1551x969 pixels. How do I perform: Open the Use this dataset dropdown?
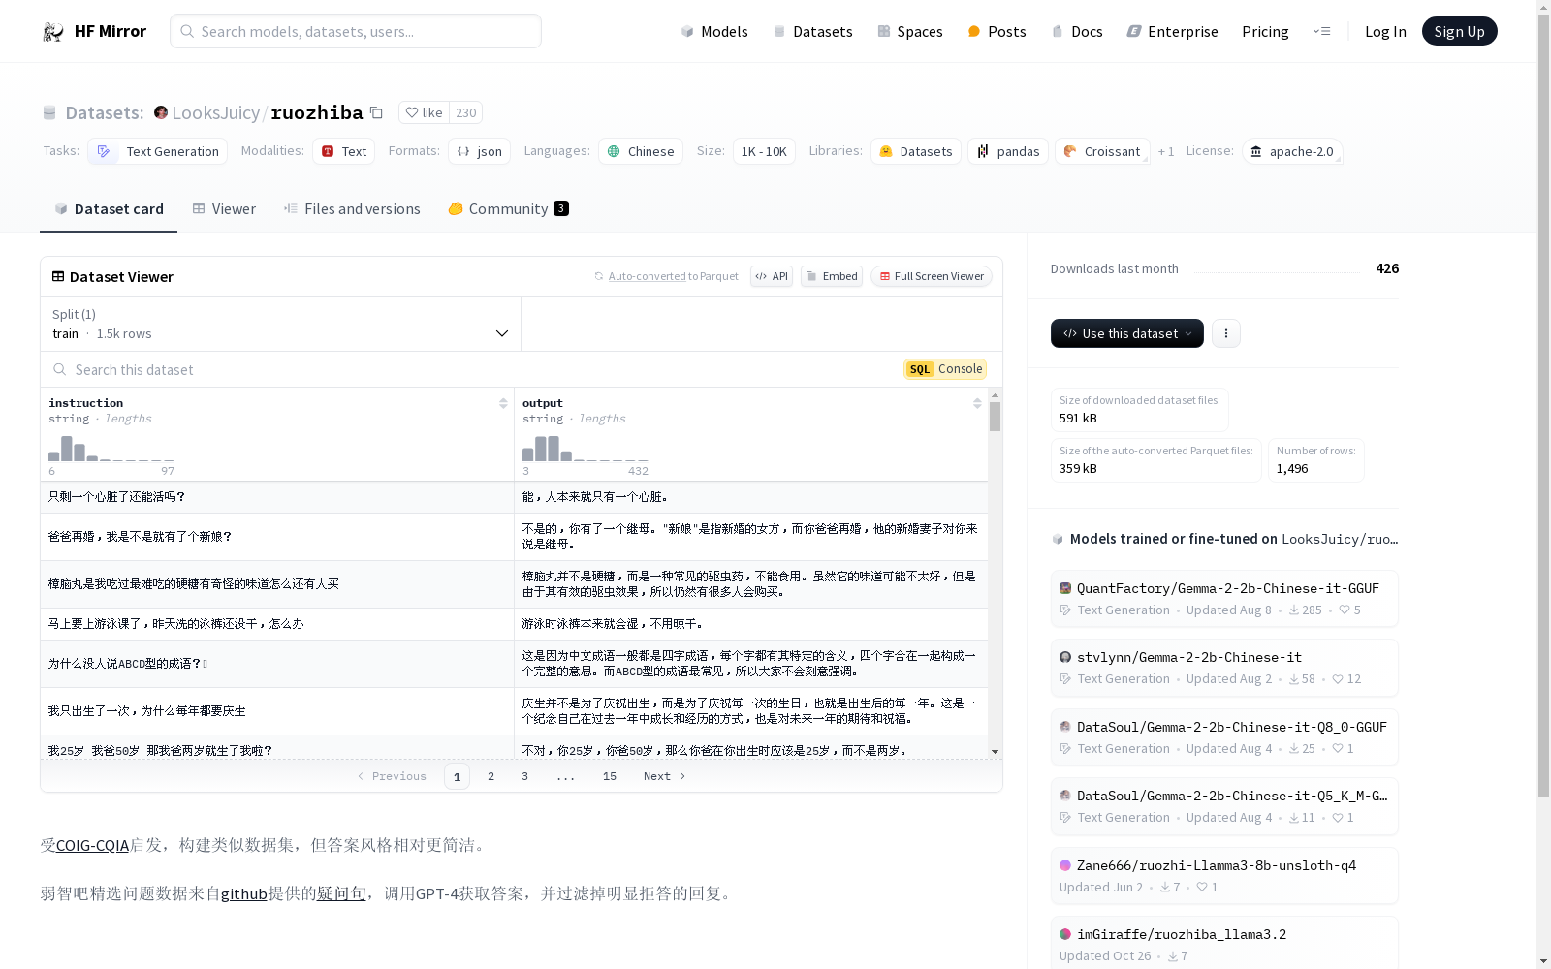1127,333
